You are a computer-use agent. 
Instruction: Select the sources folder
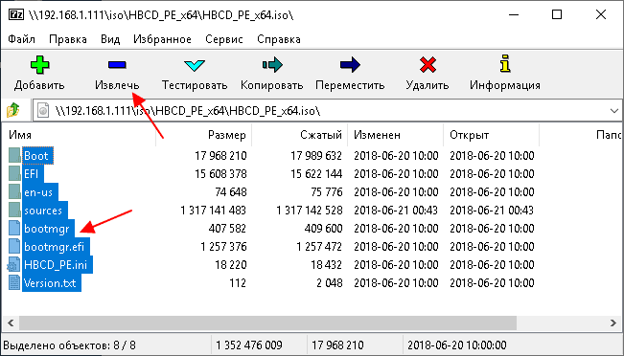[x=43, y=211]
